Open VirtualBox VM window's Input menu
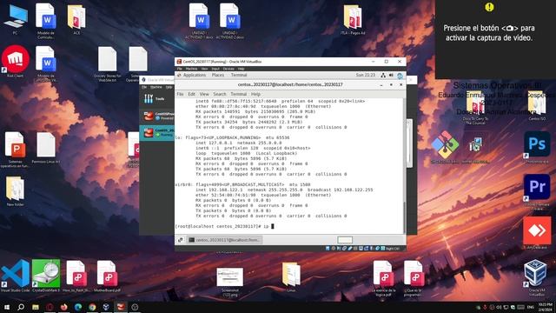Screen dimensions: 556x313 (215, 69)
